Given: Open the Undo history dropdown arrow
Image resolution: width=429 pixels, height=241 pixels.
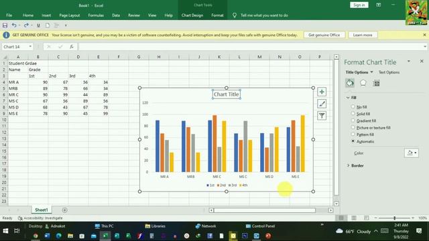Looking at the screenshot, I should 19,25.
